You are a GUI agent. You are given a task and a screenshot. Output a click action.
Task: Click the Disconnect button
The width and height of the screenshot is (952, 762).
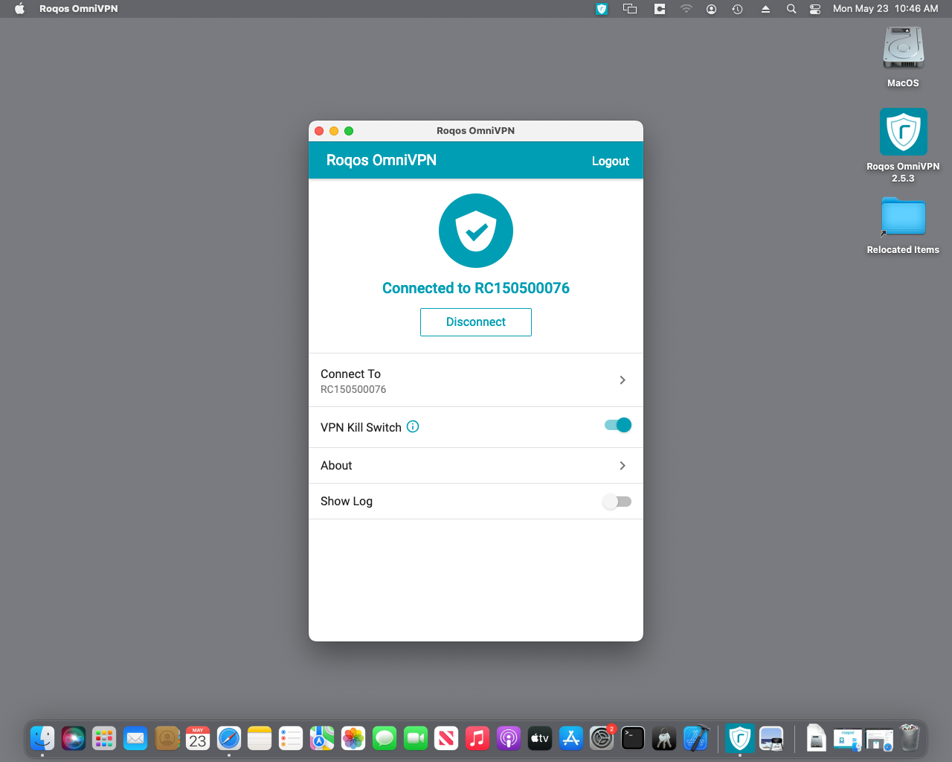click(x=476, y=322)
